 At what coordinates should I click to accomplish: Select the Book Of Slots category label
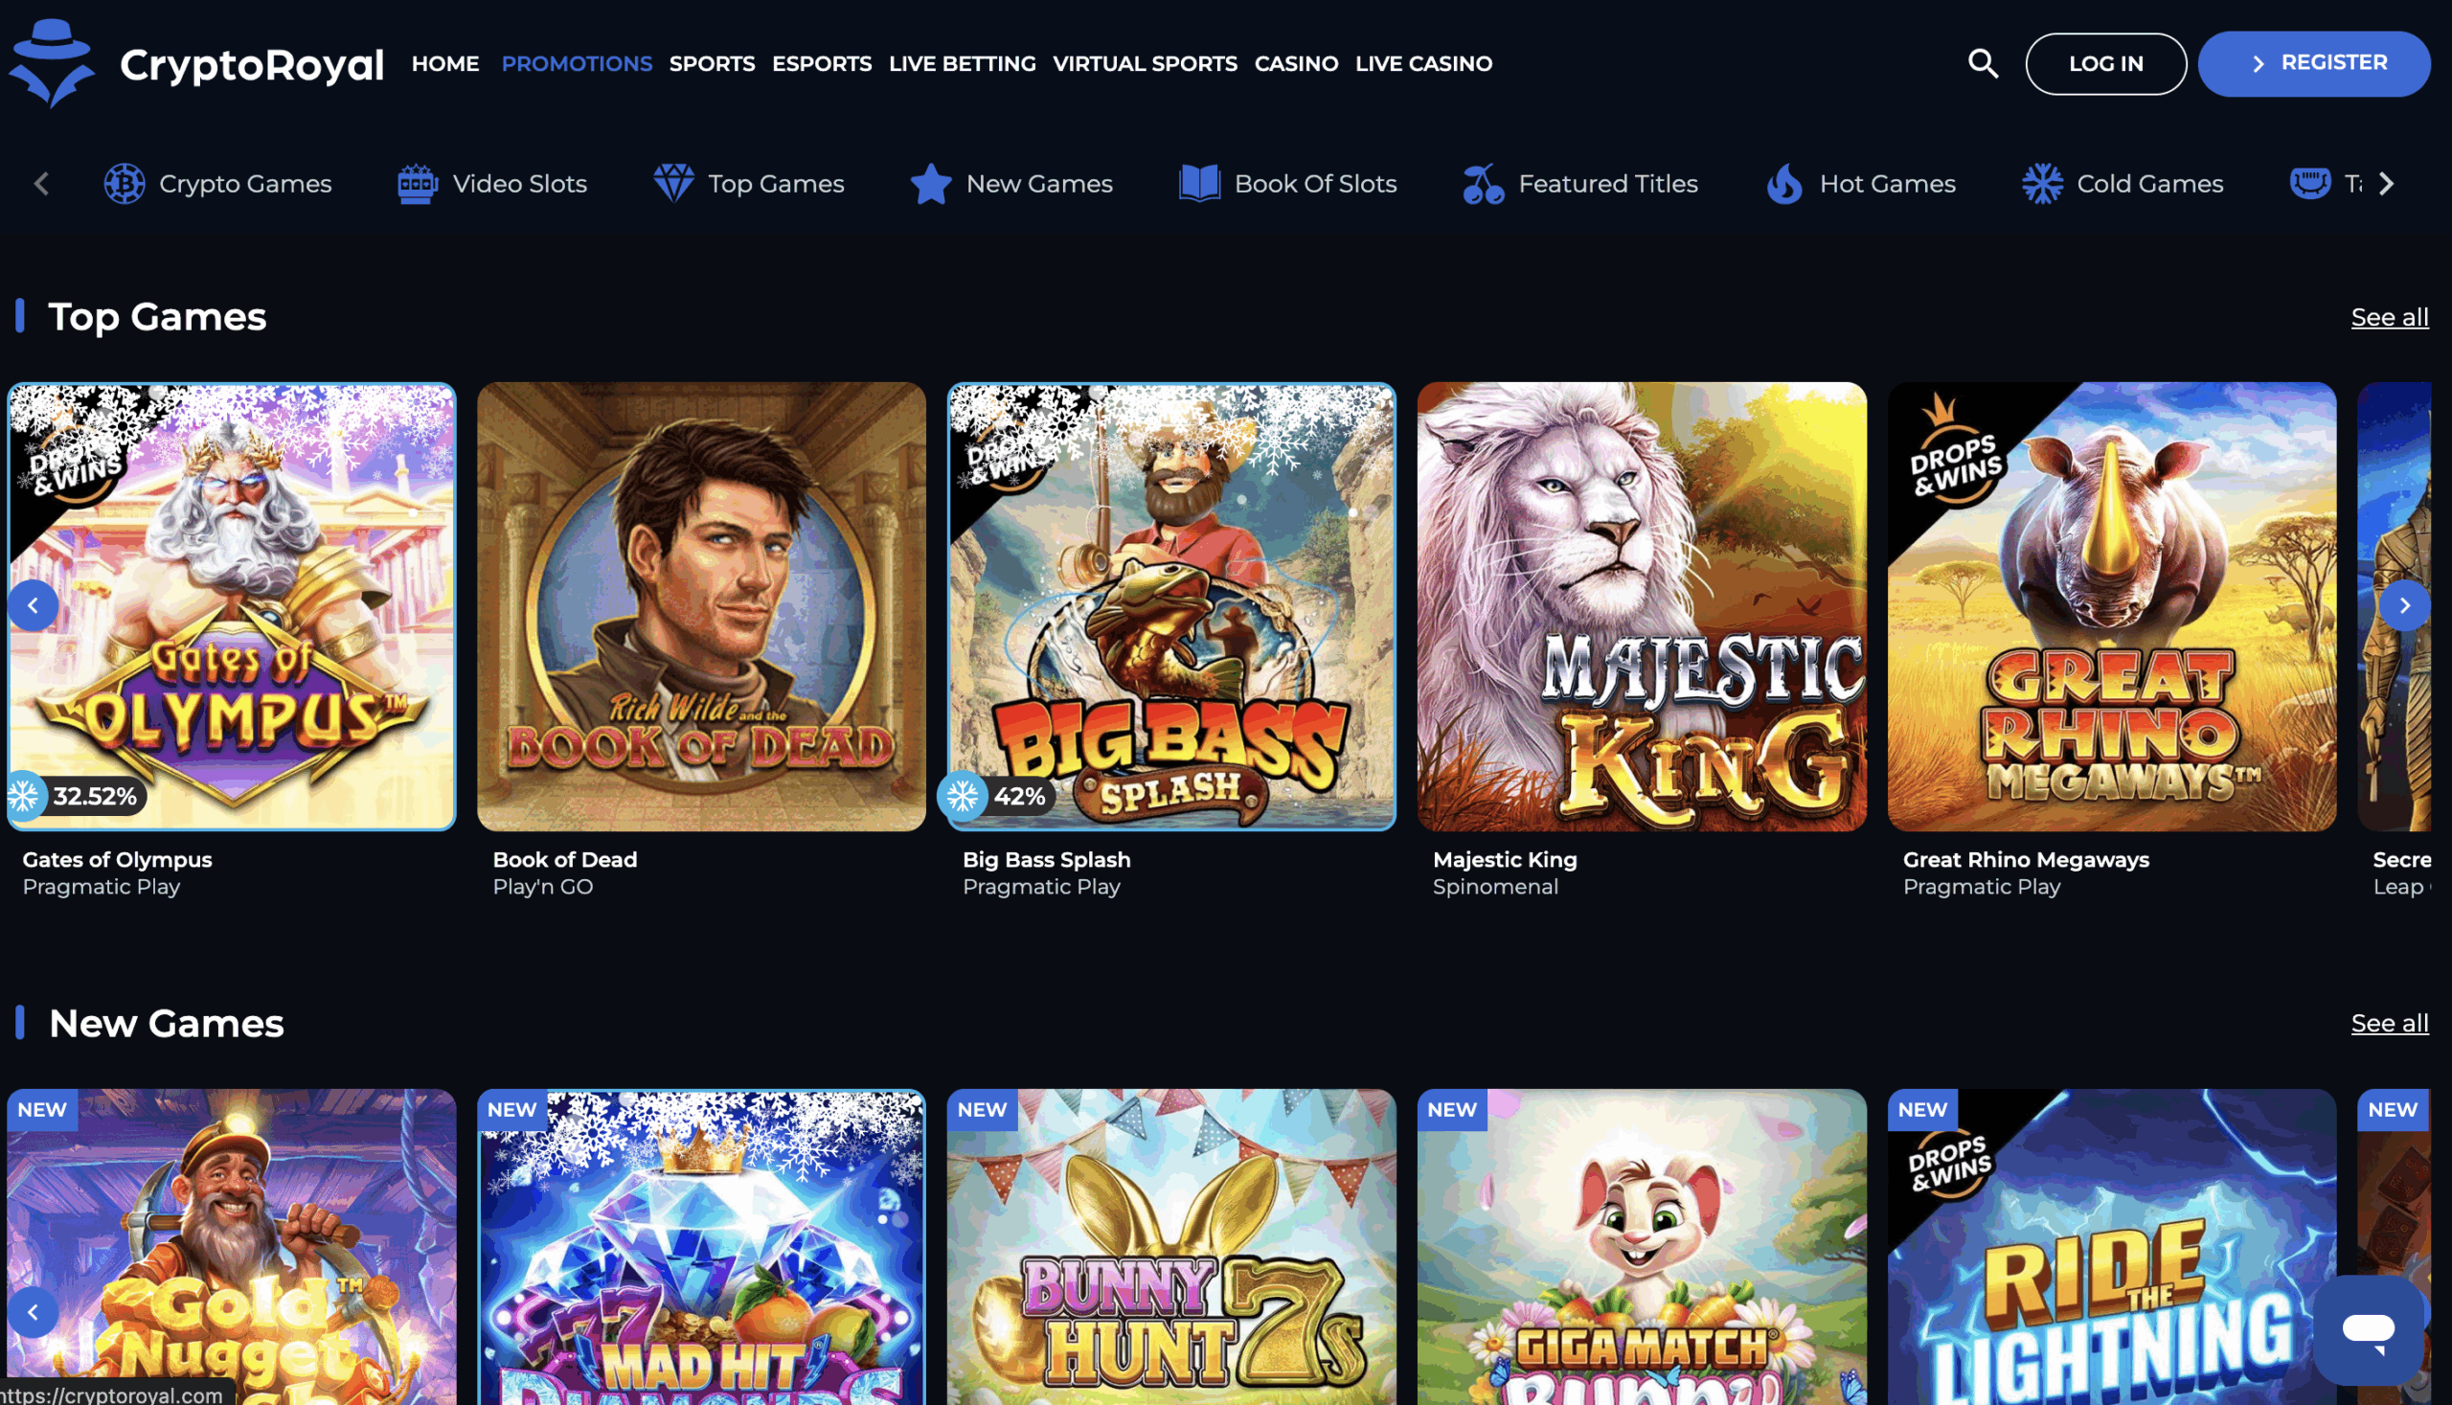tap(1315, 183)
